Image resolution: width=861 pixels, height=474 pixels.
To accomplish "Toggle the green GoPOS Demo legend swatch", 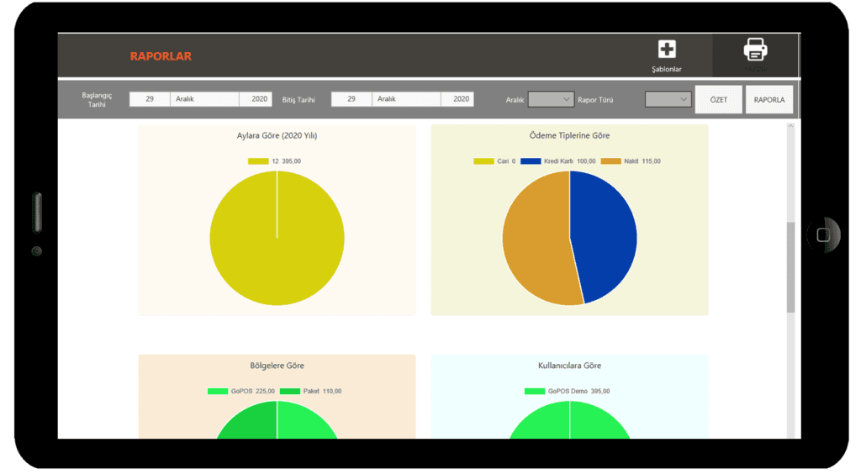I will pyautogui.click(x=535, y=391).
